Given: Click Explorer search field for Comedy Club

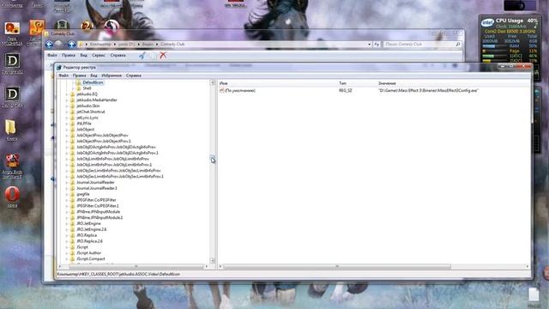Looking at the screenshot, I should point(422,45).
